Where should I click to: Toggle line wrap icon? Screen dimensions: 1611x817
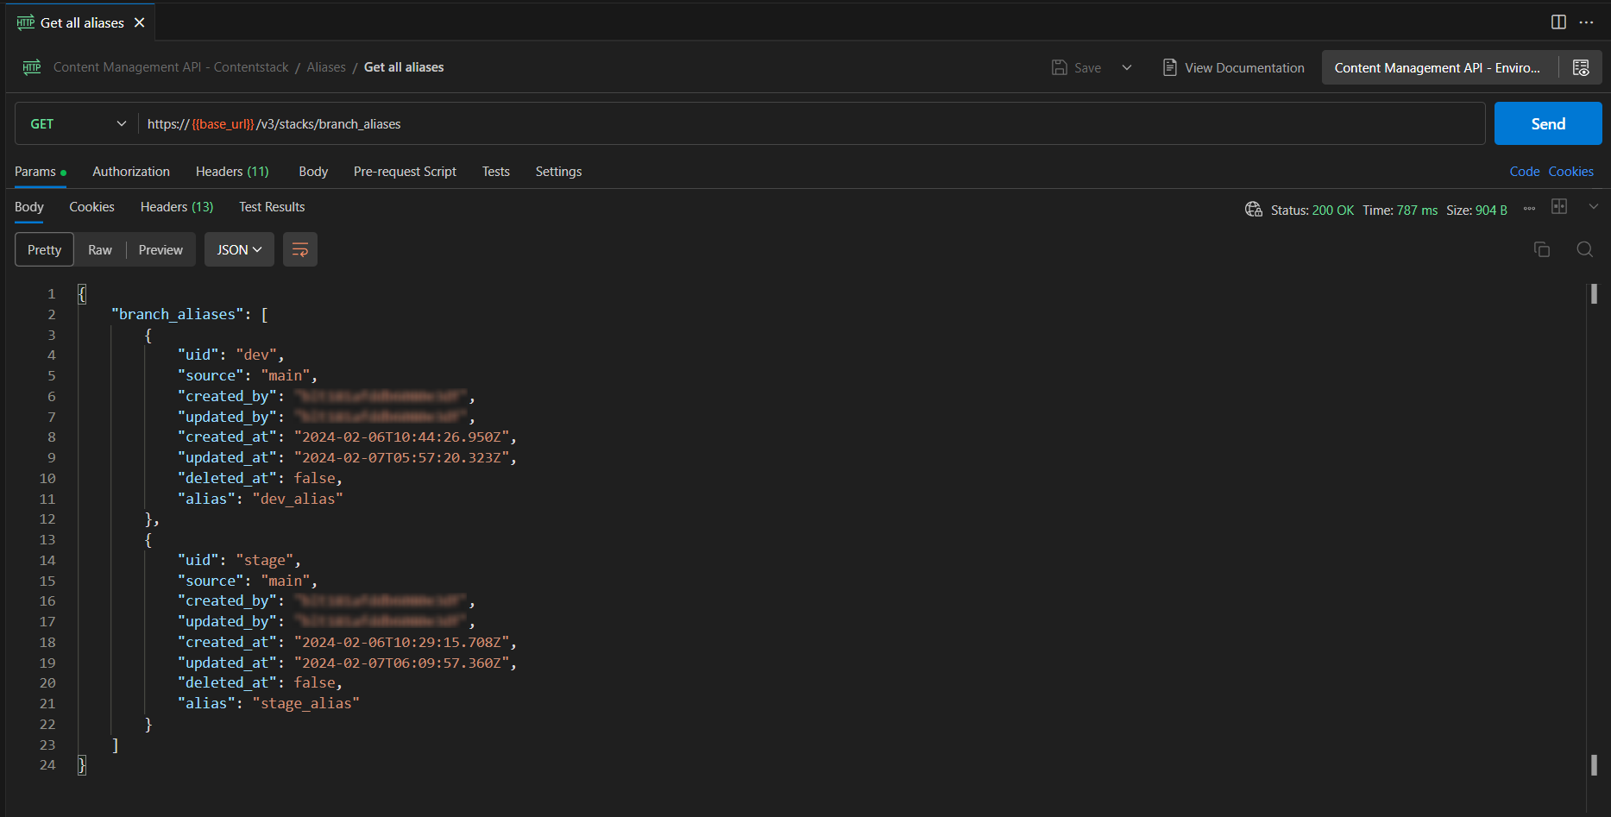click(x=300, y=249)
